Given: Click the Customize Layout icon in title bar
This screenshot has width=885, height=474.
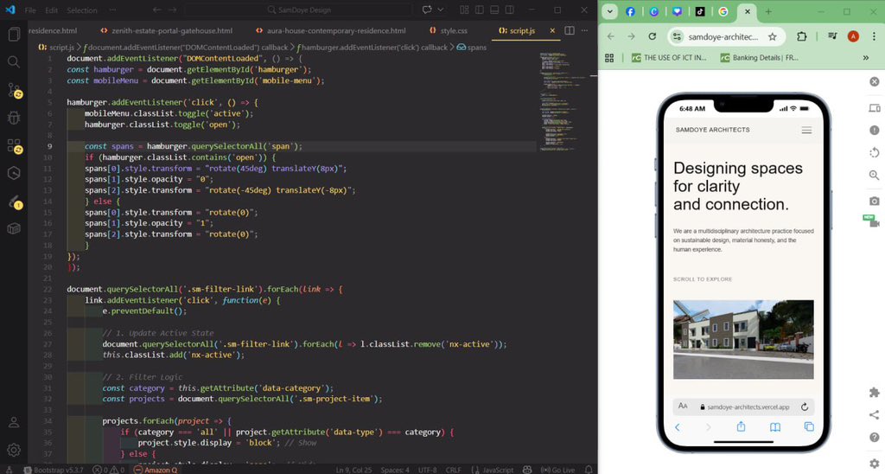Looking at the screenshot, I should (464, 10).
